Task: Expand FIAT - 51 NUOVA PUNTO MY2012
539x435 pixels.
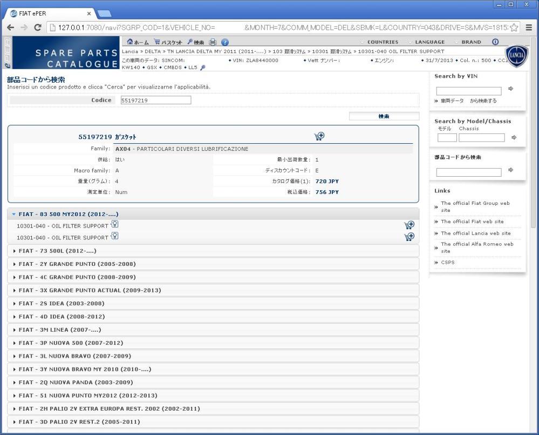Action: point(213,396)
